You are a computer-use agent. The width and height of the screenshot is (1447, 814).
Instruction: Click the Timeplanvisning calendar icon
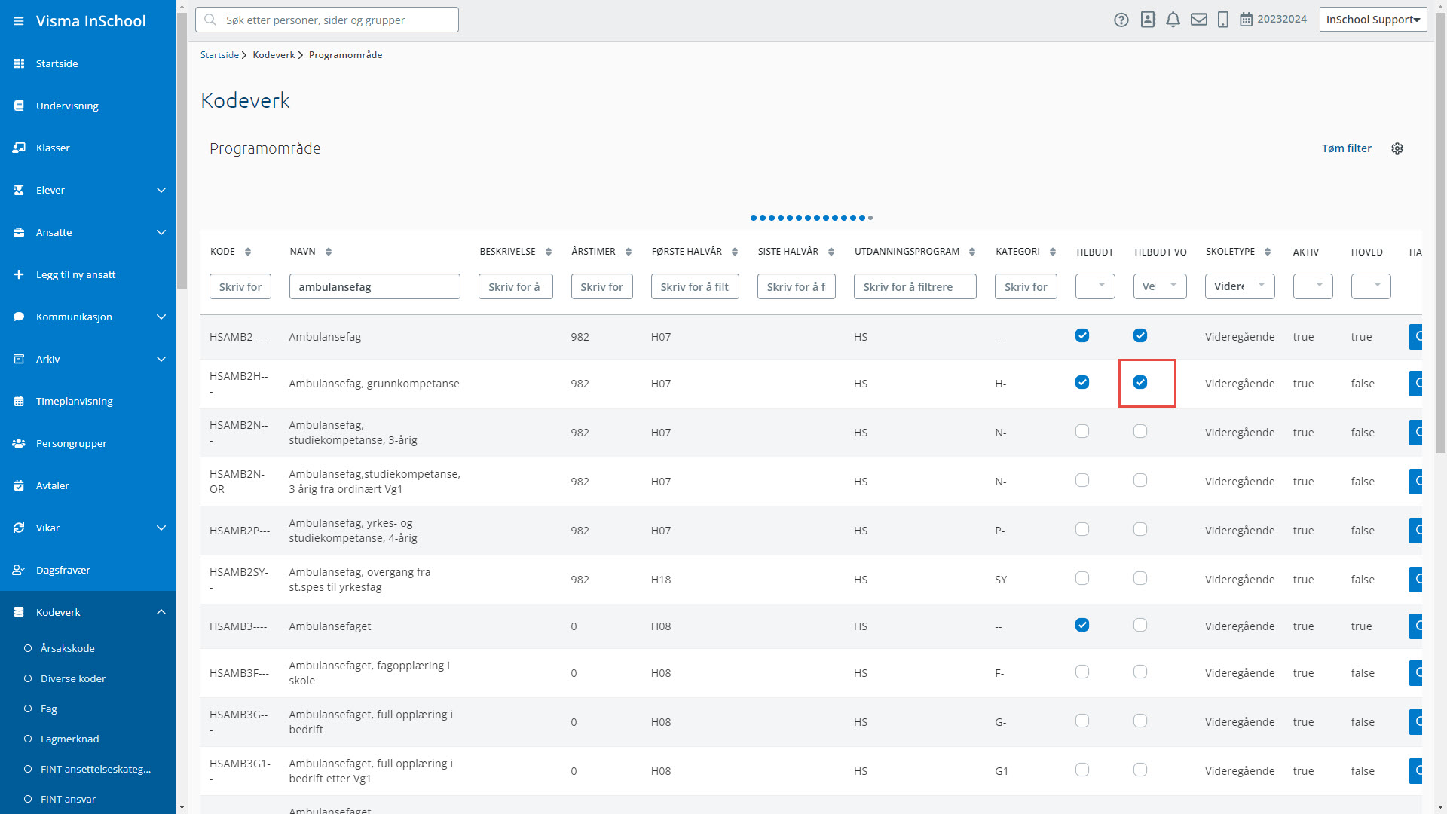point(19,401)
